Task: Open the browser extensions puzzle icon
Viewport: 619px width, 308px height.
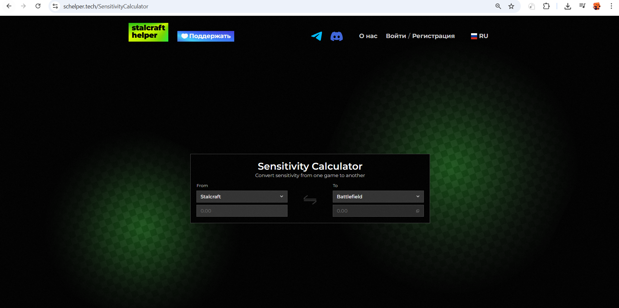Action: (546, 6)
